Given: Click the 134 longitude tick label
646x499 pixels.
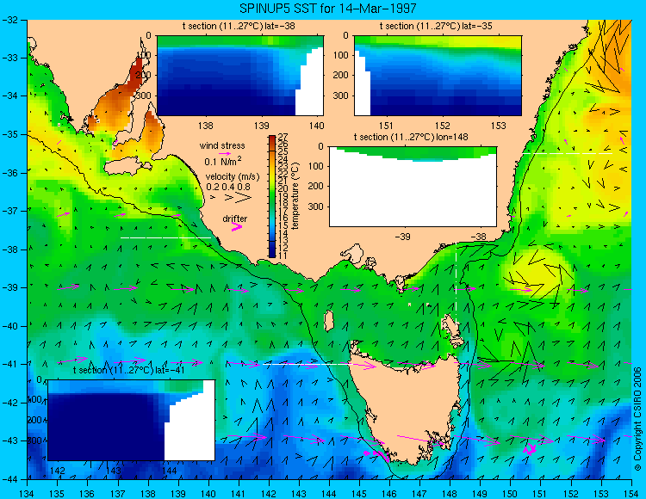Looking at the screenshot, I should point(28,494).
